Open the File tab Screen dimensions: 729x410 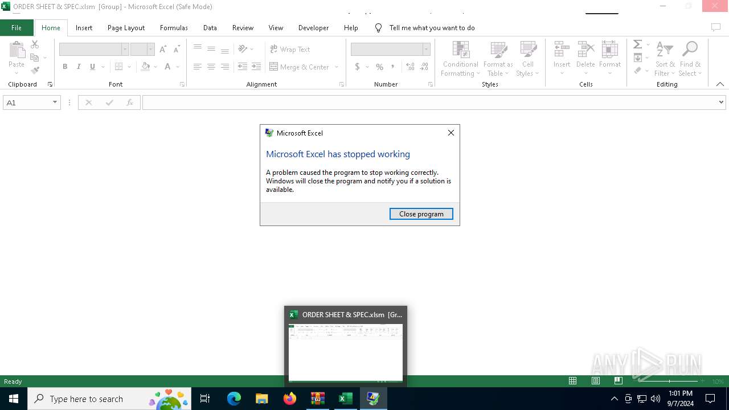pos(17,27)
